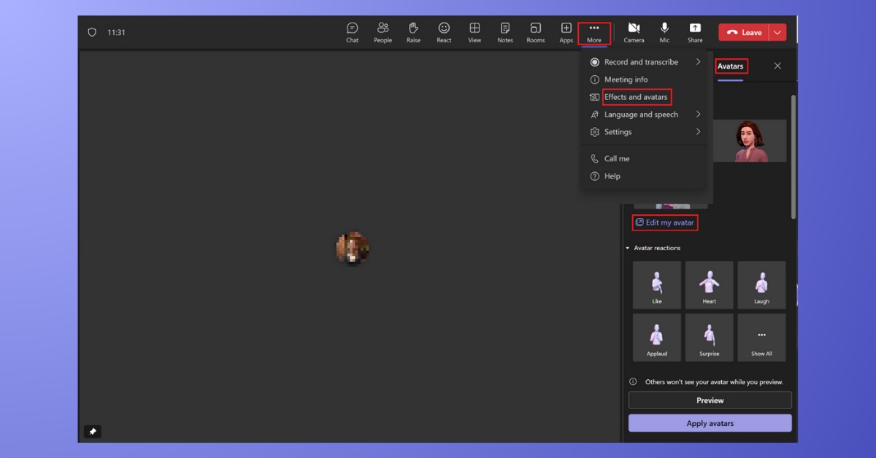Click the side panel vertical scrollbar
Image resolution: width=876 pixels, height=458 pixels.
[794, 157]
